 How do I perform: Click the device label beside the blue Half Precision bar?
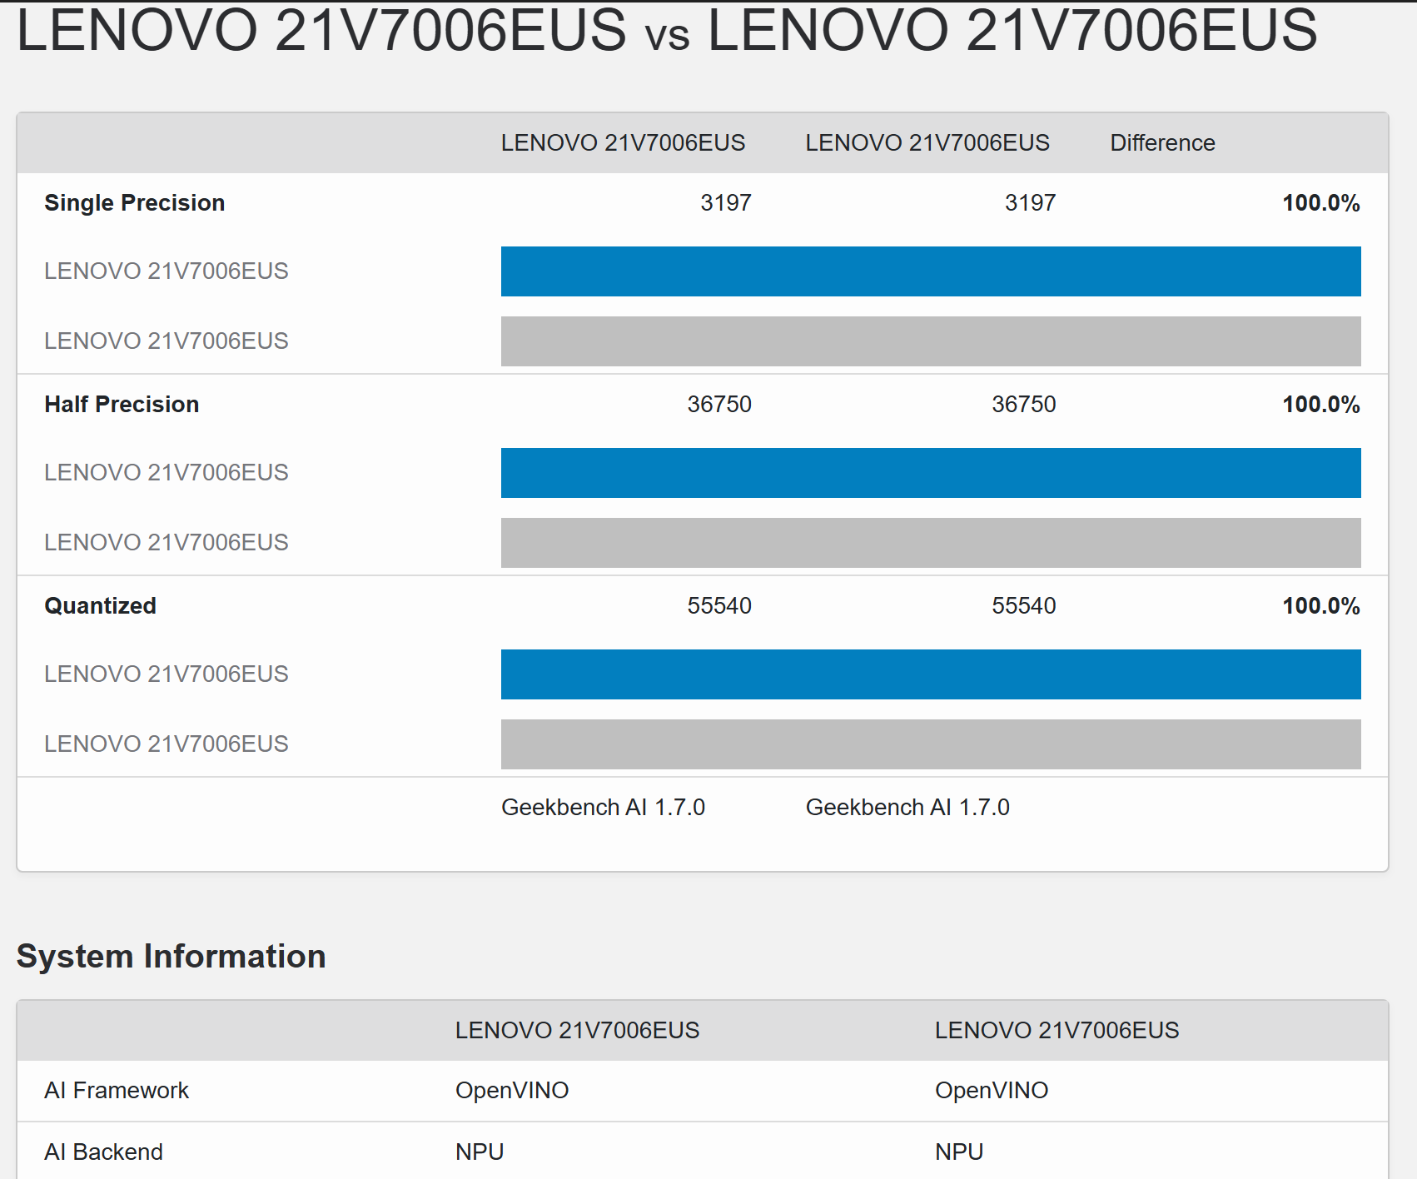(x=167, y=473)
